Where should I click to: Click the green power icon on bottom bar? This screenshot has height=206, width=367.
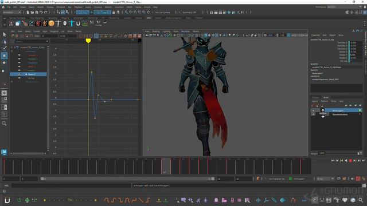[19, 200]
